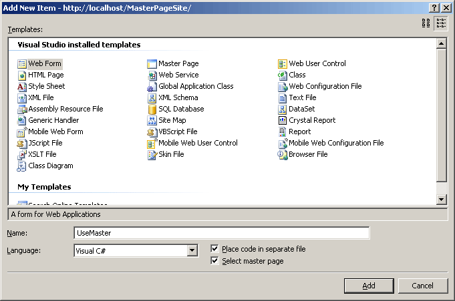The height and width of the screenshot is (301, 455).
Task: Select the Crystal Report template icon
Action: (283, 121)
